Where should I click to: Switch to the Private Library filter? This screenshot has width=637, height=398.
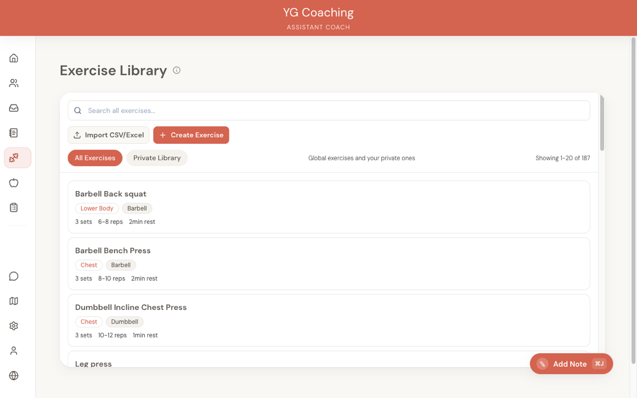tap(157, 158)
